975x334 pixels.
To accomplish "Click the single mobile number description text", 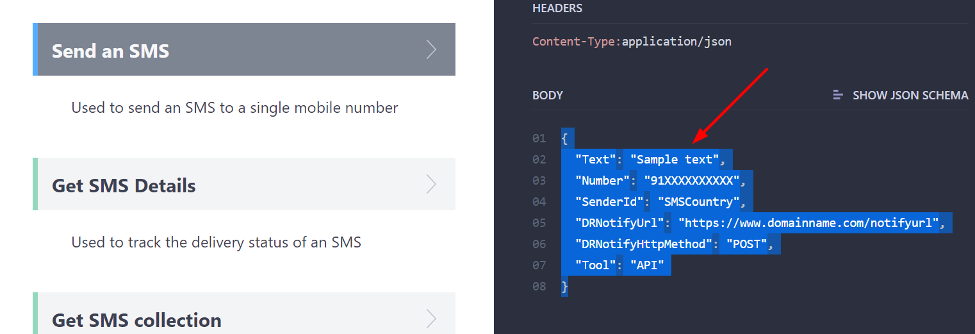I will point(234,108).
